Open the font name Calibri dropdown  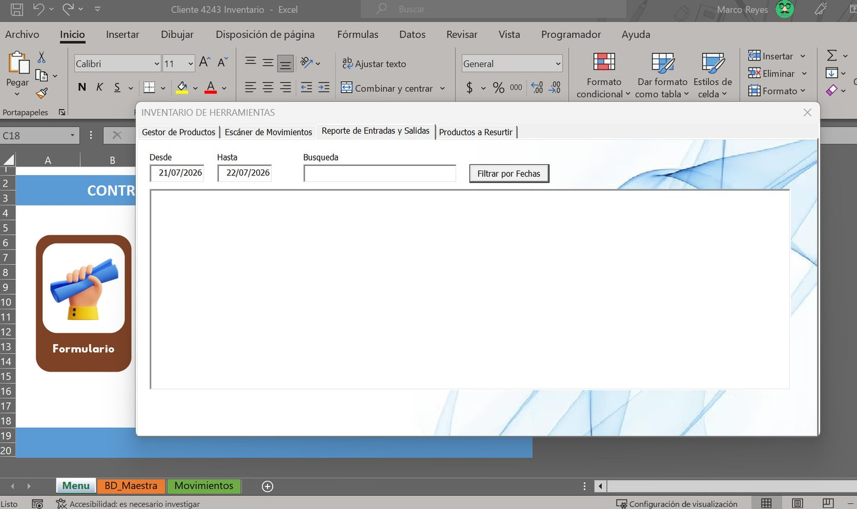pyautogui.click(x=157, y=64)
